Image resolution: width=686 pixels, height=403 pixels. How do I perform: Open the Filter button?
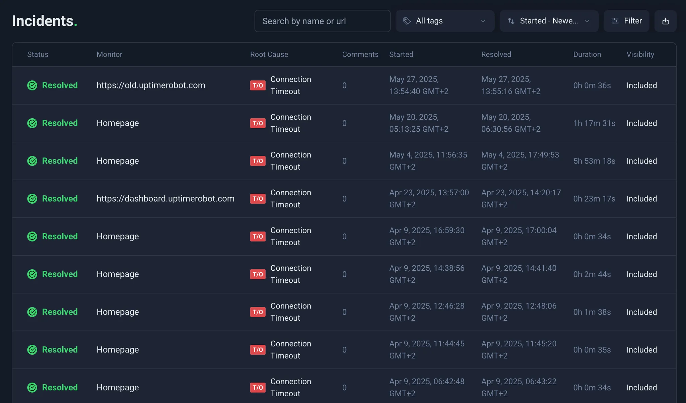click(626, 21)
